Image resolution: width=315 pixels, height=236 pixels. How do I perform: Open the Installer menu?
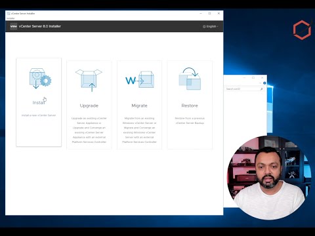10,18
